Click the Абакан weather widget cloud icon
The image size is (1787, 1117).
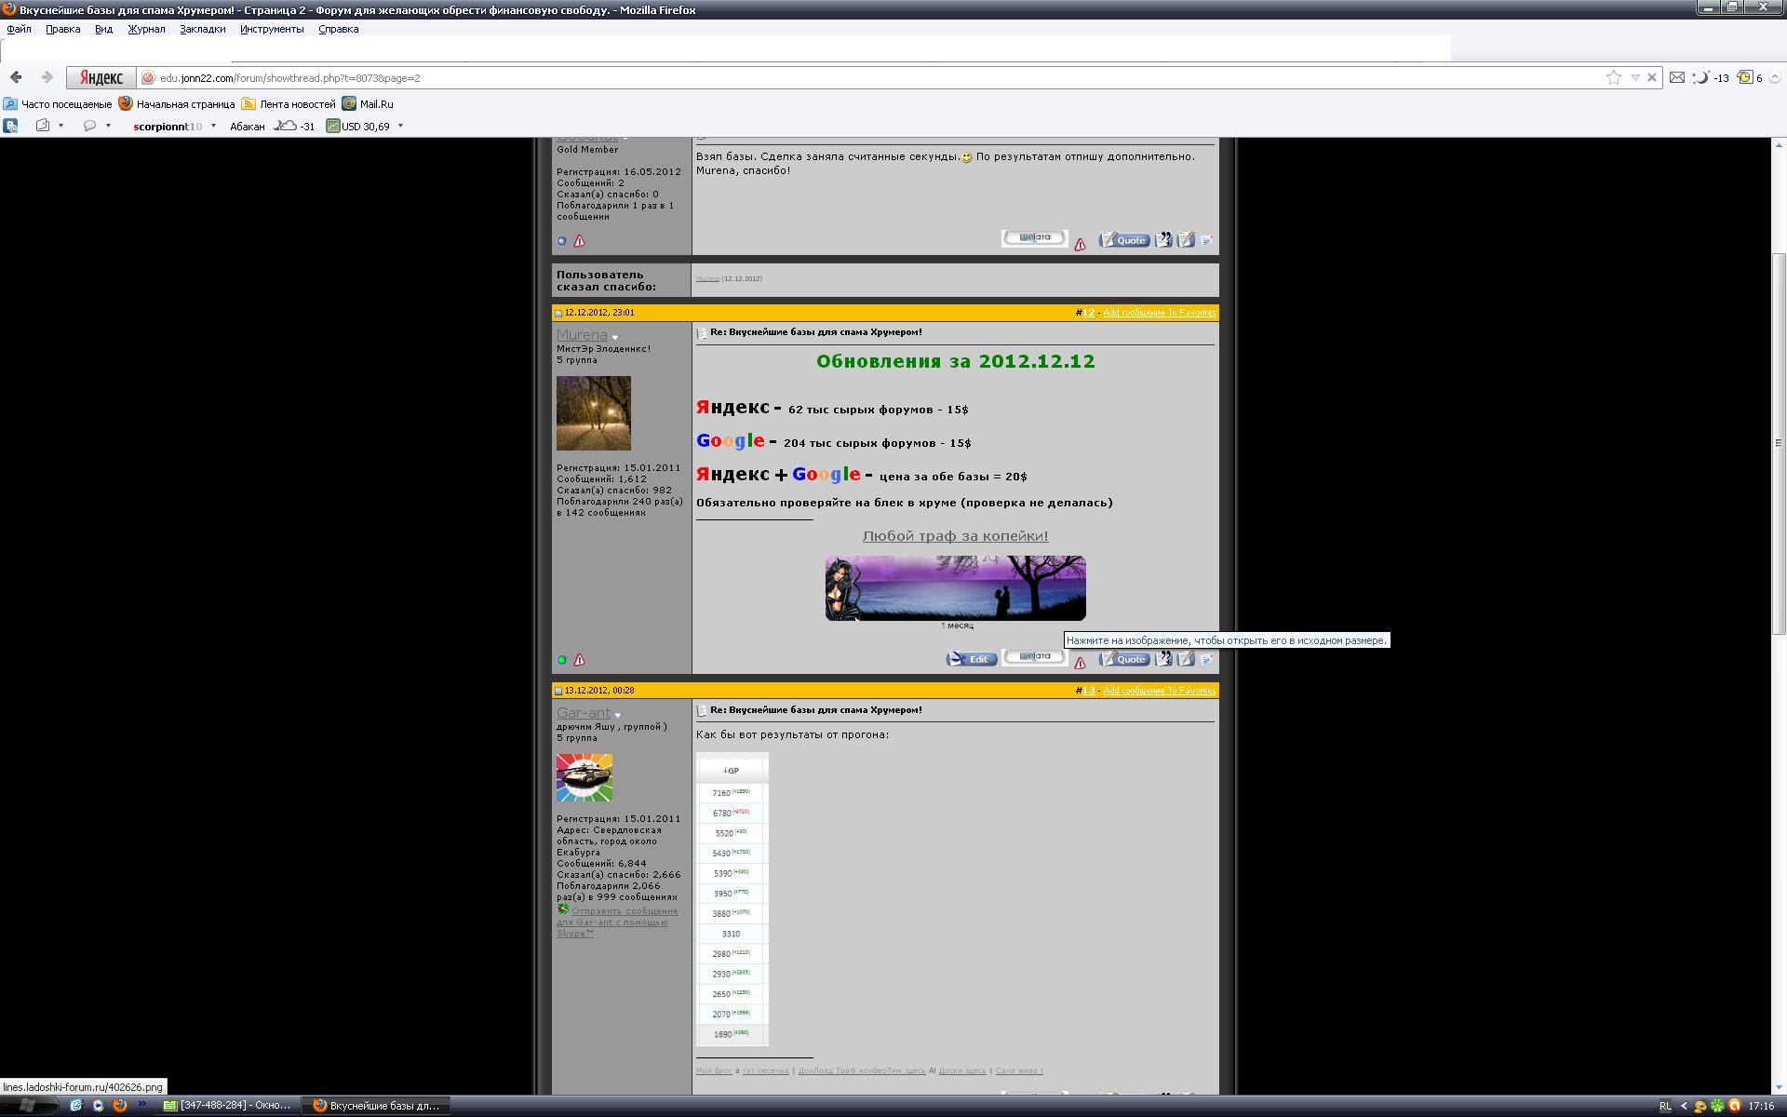tap(285, 125)
